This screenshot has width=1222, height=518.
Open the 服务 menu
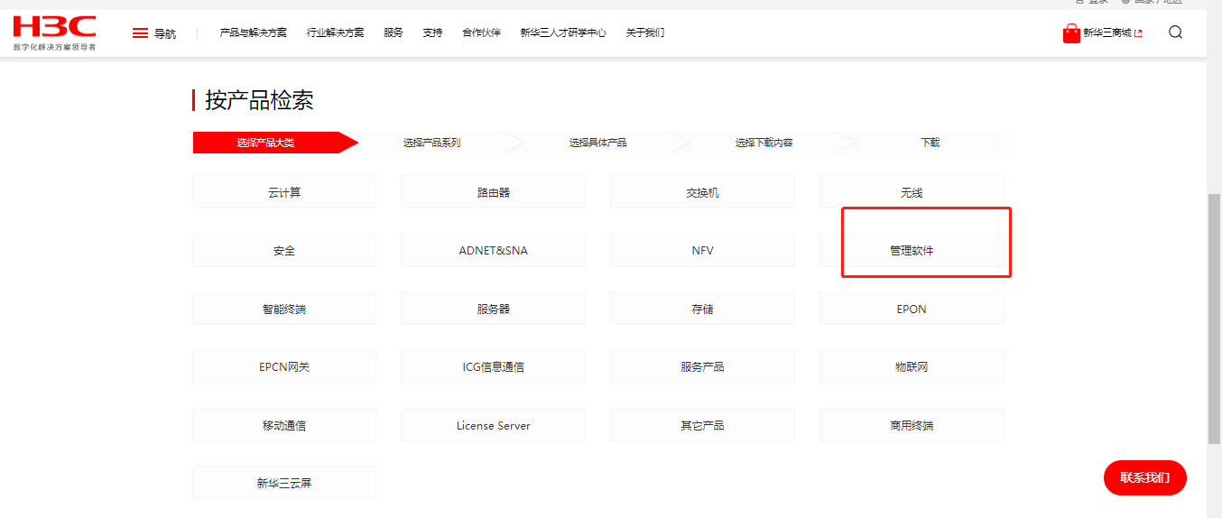point(393,32)
